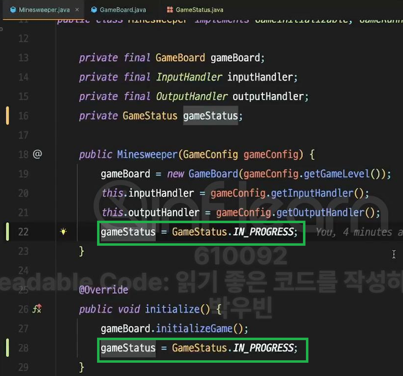Click the @ gutter icon on line 18
Image resolution: width=403 pixels, height=376 pixels.
coord(37,154)
